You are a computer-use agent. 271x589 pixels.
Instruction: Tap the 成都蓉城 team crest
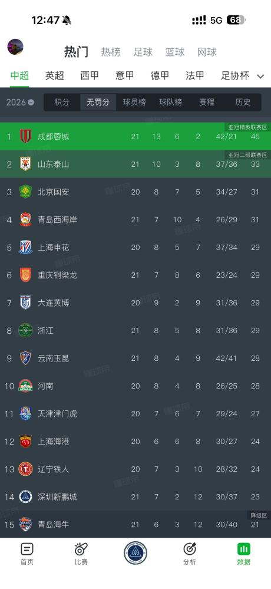(x=25, y=136)
